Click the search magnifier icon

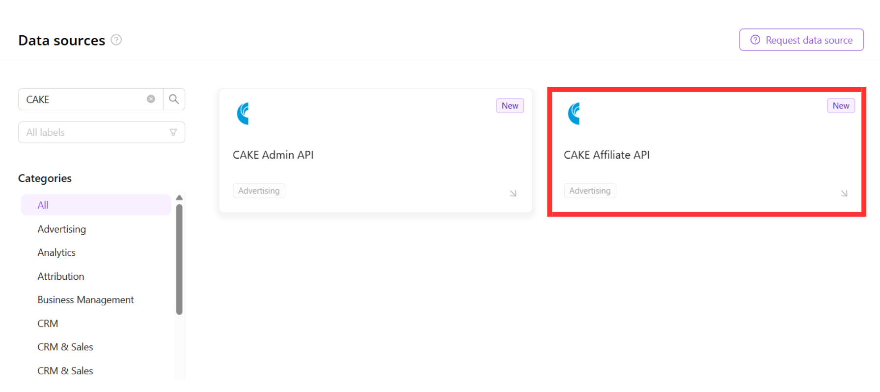[174, 99]
